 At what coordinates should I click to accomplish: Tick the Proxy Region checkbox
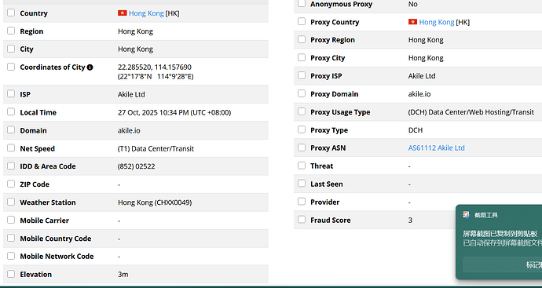302,39
